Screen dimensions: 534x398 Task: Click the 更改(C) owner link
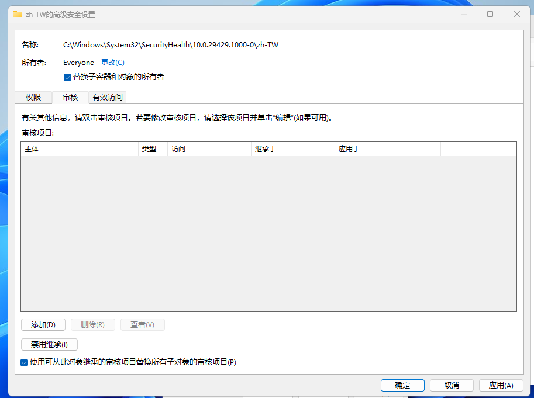tap(113, 63)
